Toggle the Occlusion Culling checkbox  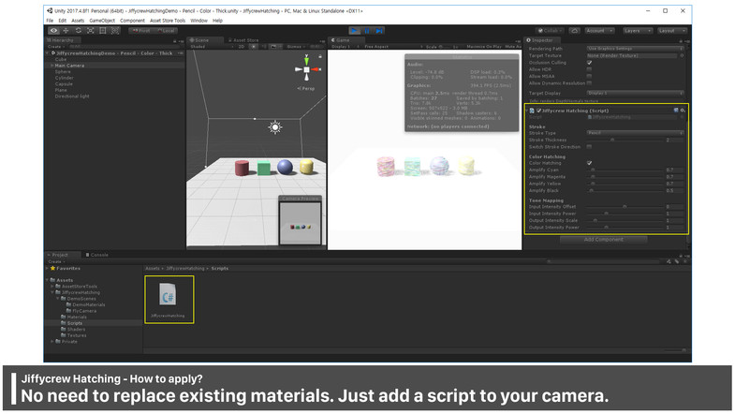pos(589,63)
